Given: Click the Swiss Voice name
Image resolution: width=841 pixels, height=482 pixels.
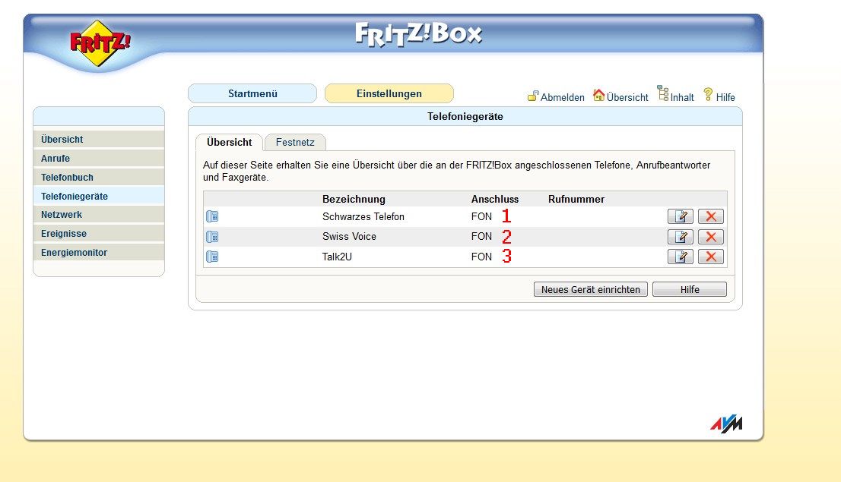Looking at the screenshot, I should pyautogui.click(x=349, y=237).
